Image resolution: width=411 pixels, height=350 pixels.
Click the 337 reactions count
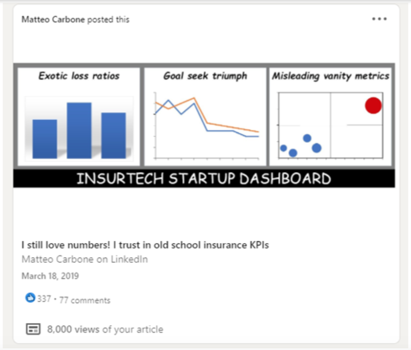[44, 299]
